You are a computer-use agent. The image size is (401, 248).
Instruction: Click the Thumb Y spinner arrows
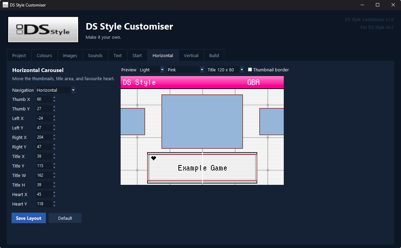54,109
